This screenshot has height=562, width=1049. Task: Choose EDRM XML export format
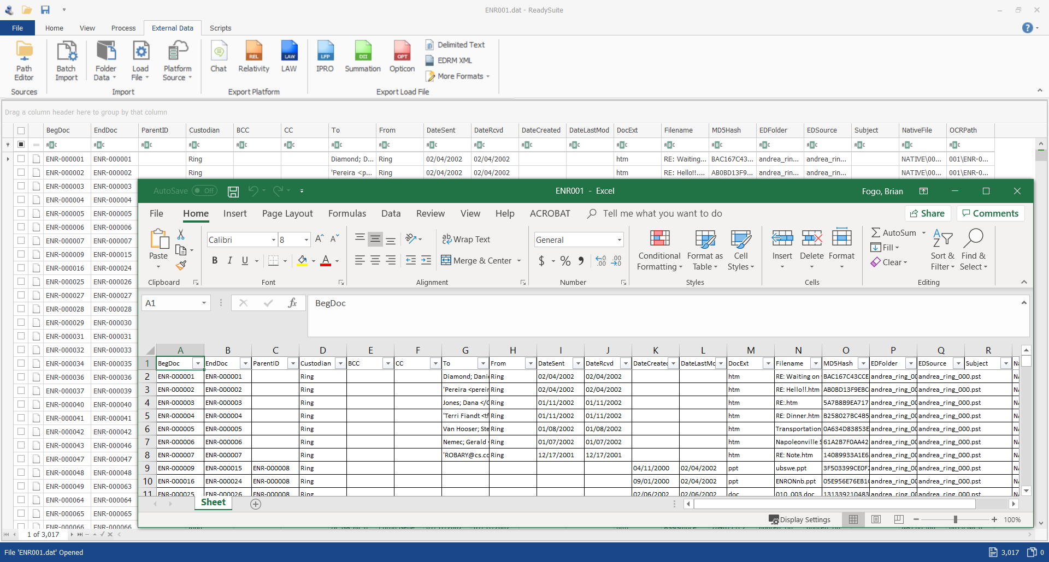click(x=449, y=61)
